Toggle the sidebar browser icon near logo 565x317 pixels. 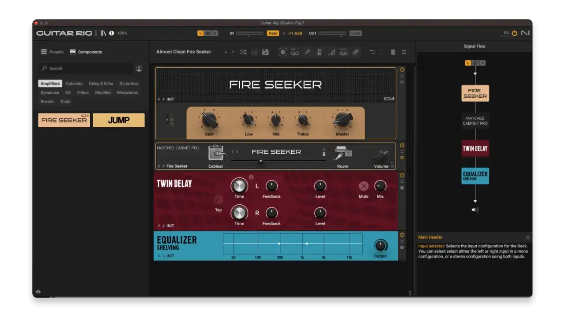pos(103,33)
